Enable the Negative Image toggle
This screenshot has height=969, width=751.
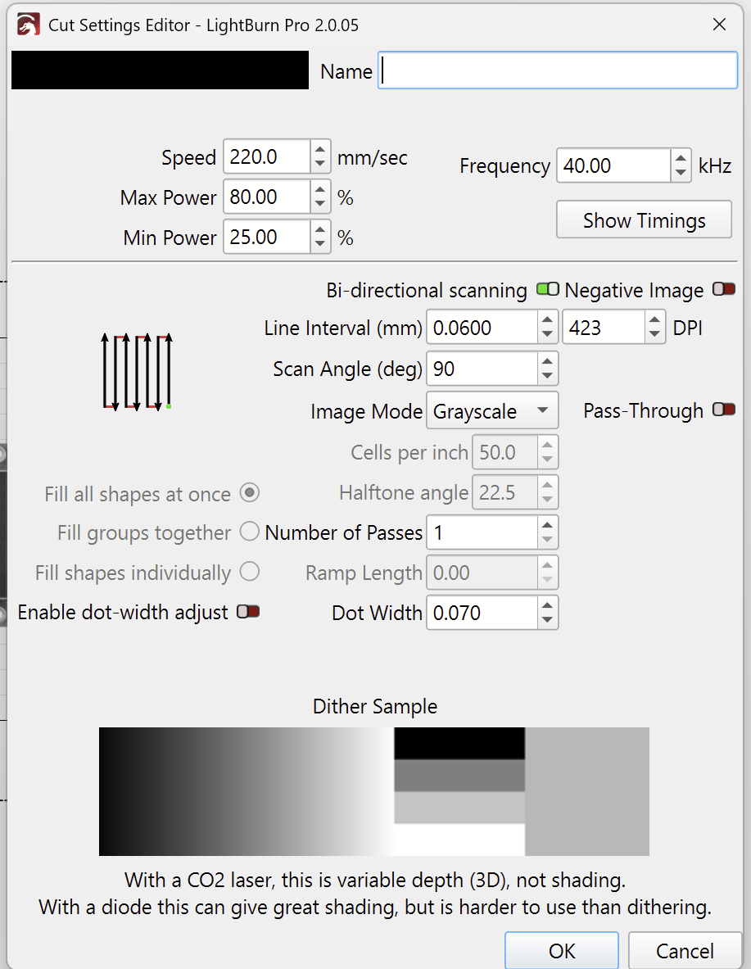724,290
